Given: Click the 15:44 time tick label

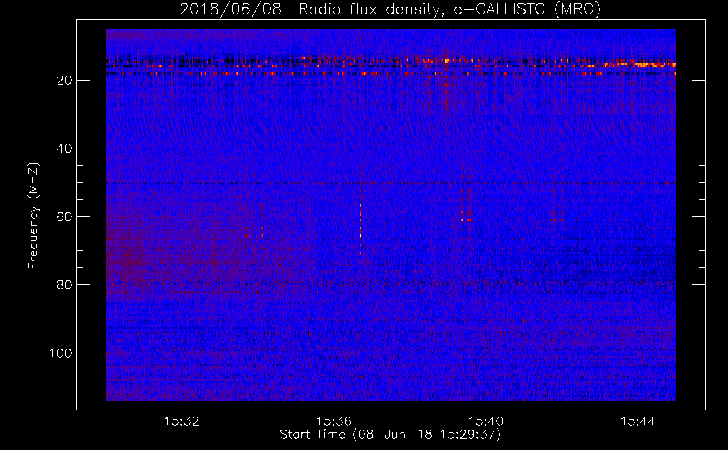Looking at the screenshot, I should tap(638, 422).
